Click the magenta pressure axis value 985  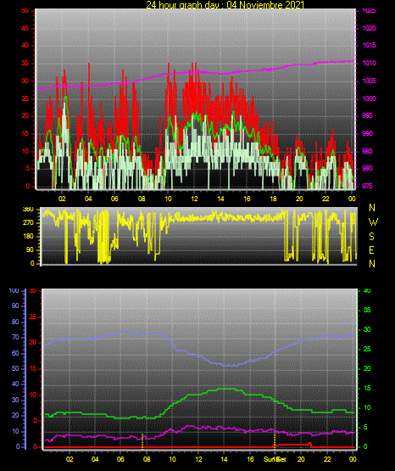[x=367, y=151]
